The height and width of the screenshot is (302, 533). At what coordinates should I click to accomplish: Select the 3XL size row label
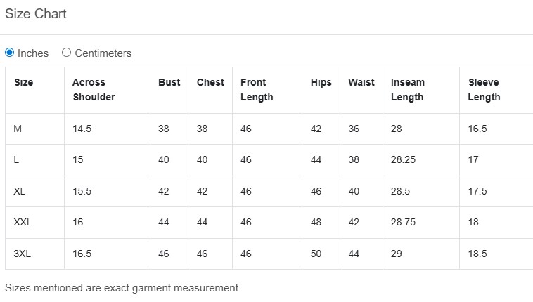pos(22,254)
